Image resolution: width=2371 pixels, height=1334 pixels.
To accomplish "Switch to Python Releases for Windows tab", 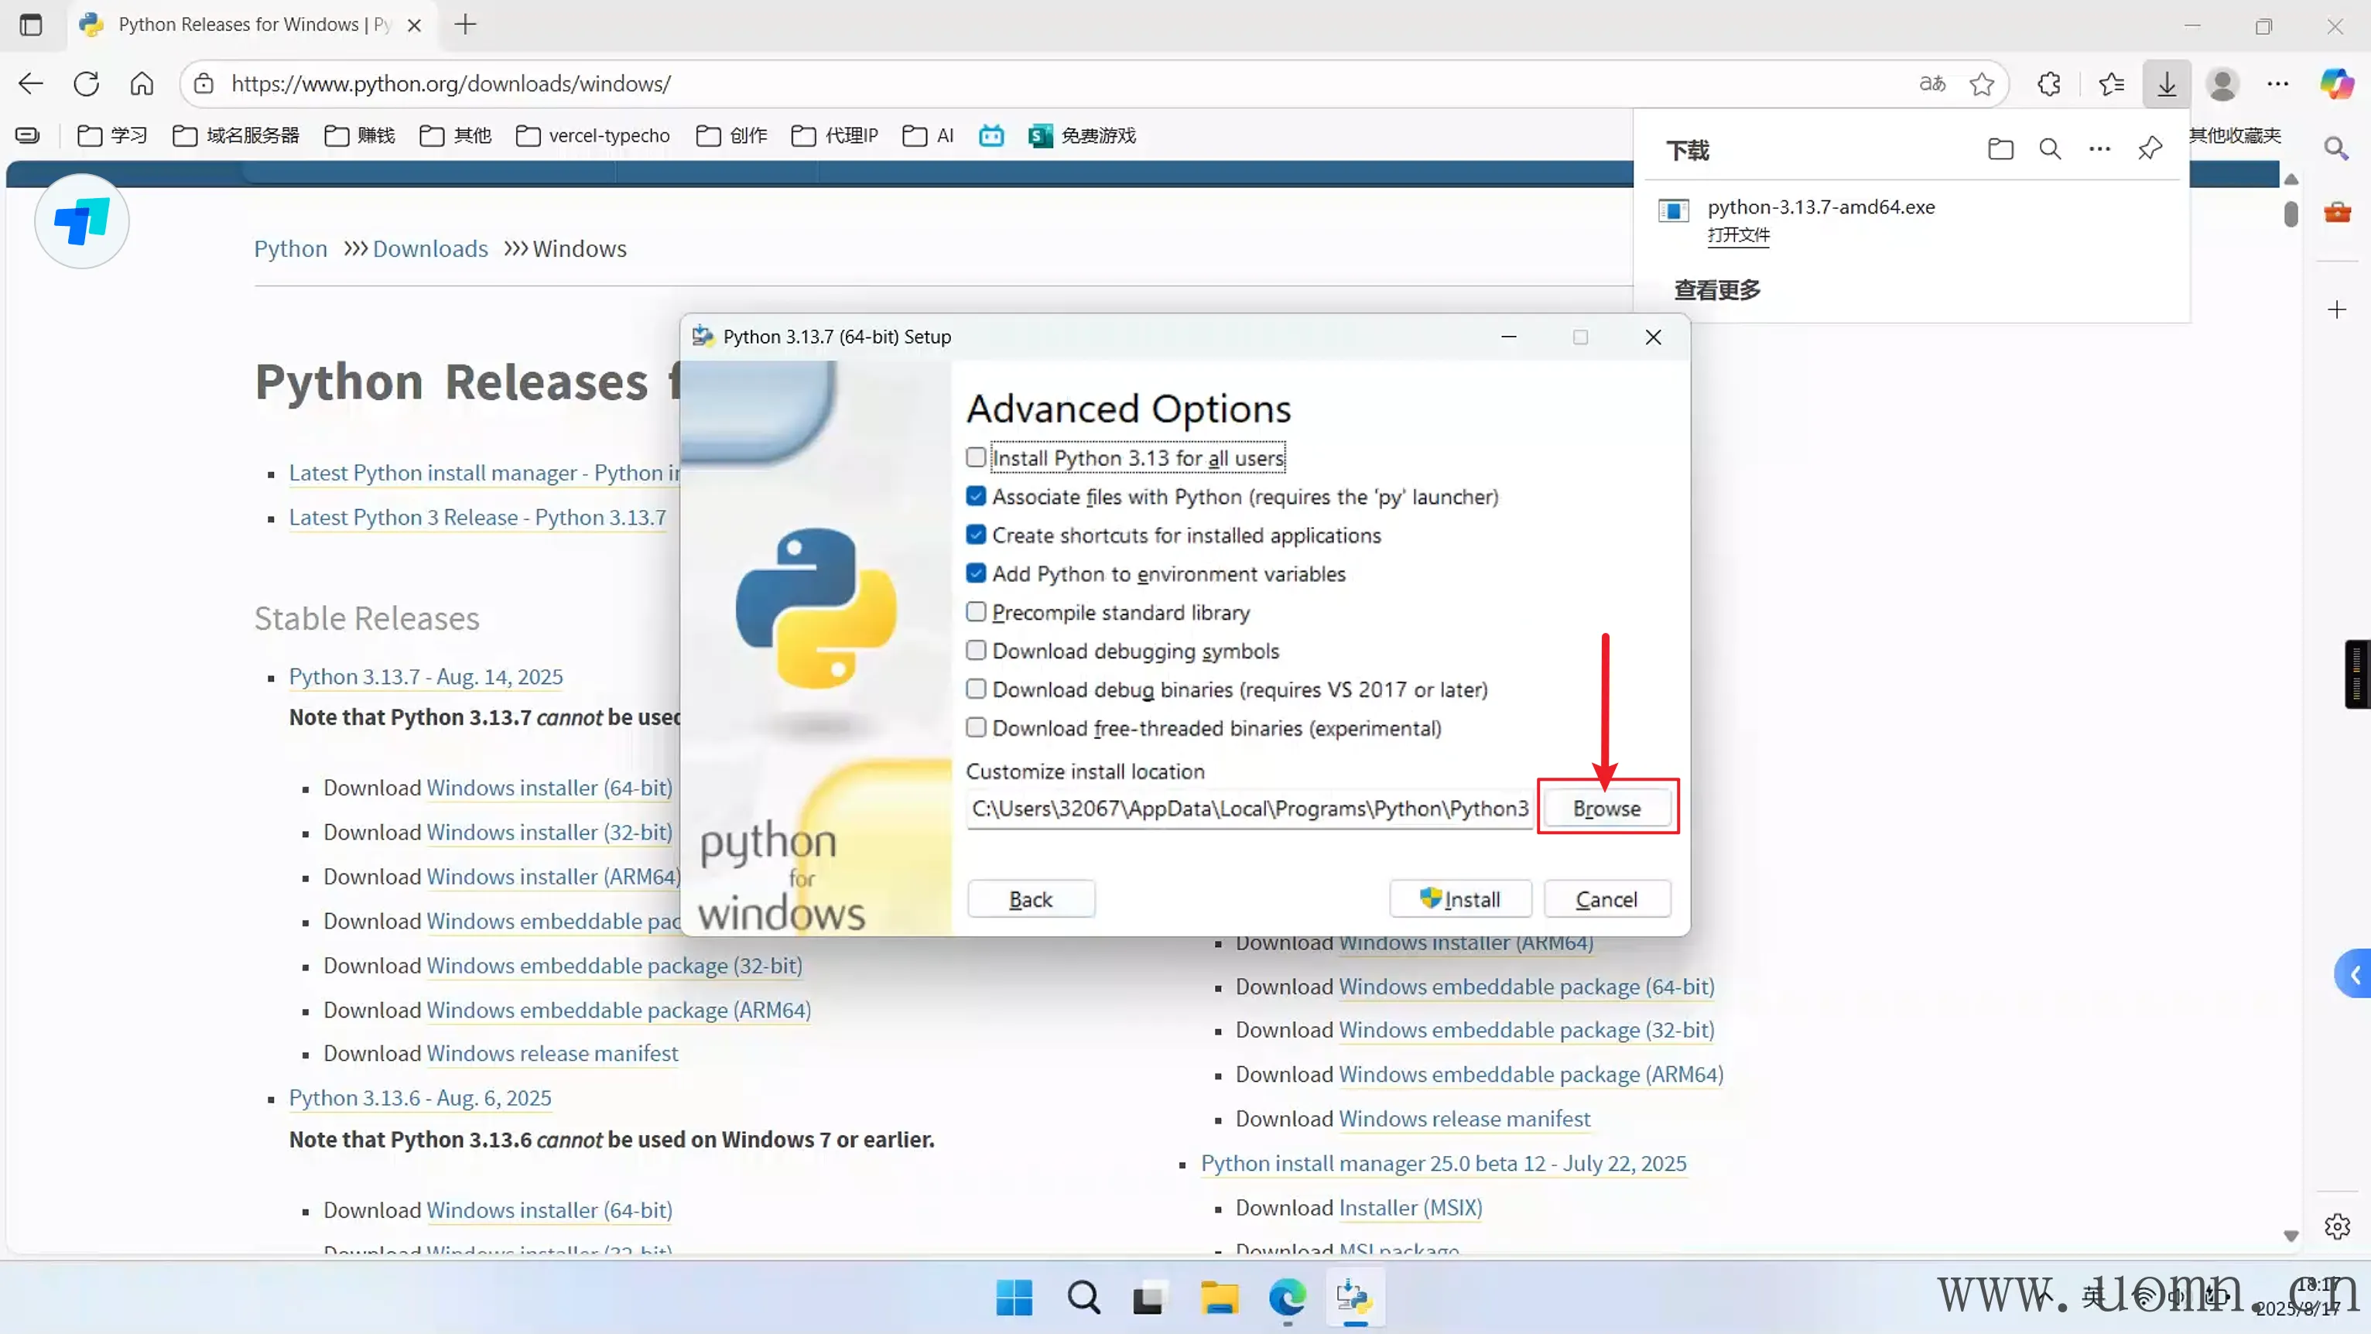I will click(x=238, y=25).
